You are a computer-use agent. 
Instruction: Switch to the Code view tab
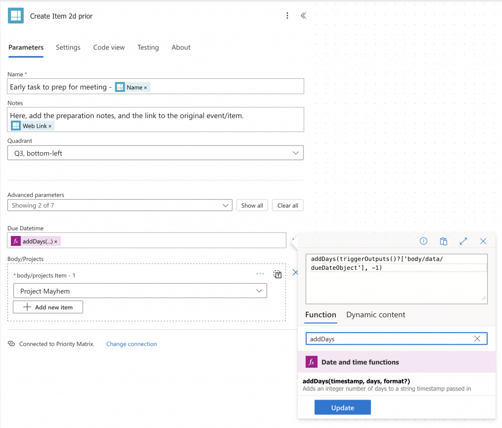pos(109,48)
